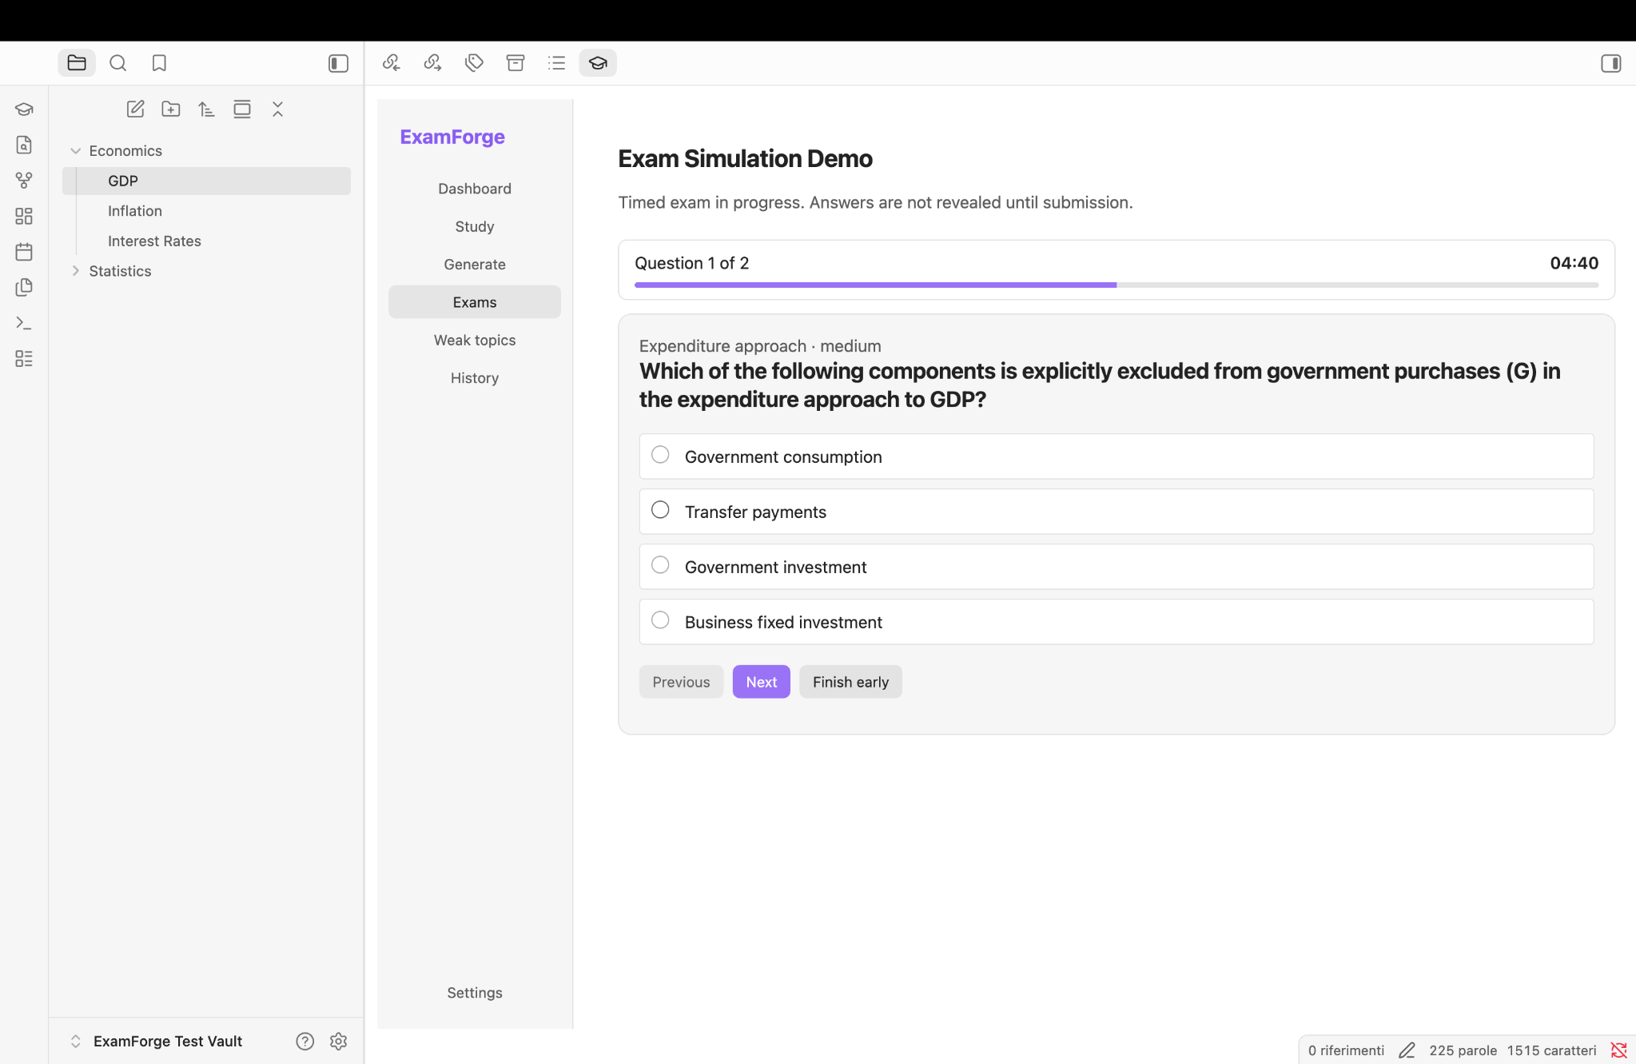
Task: Select the Business fixed investment answer
Action: (1116, 622)
